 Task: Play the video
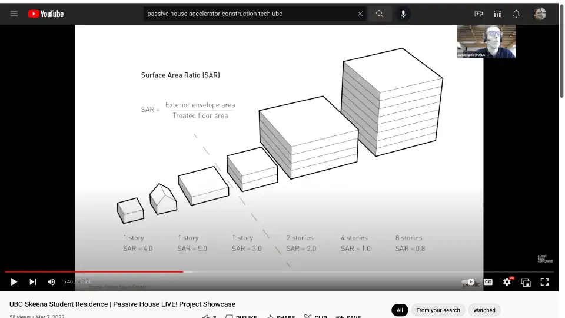[14, 282]
